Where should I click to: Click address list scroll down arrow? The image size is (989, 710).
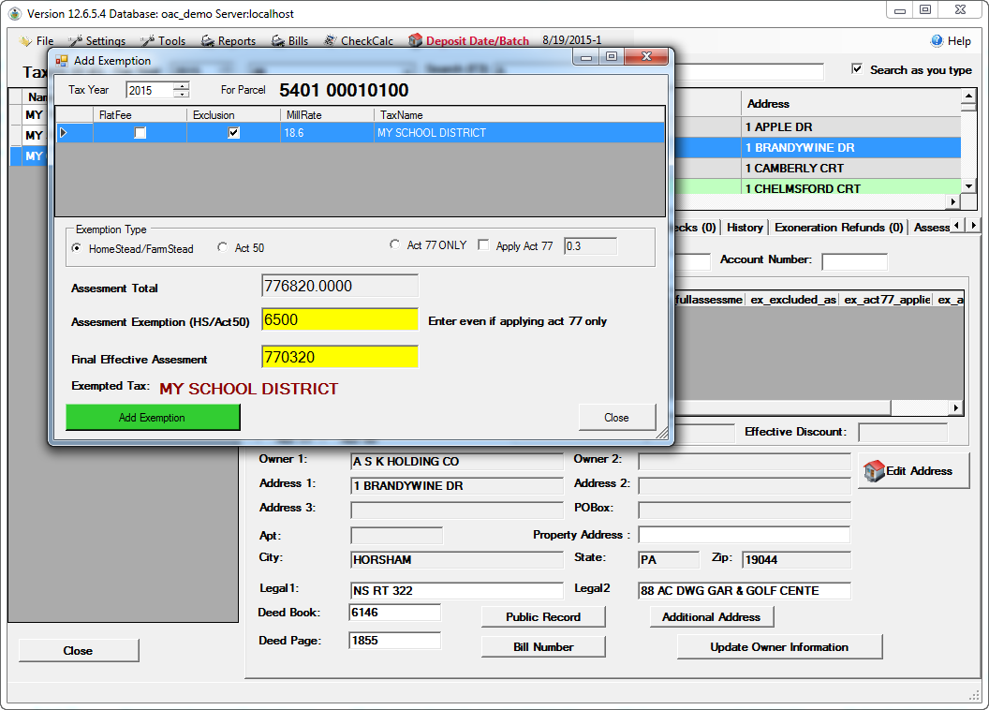[968, 186]
